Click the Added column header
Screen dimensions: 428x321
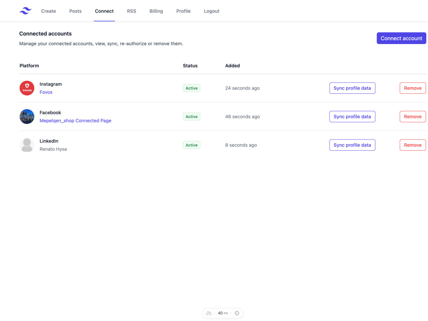(232, 65)
